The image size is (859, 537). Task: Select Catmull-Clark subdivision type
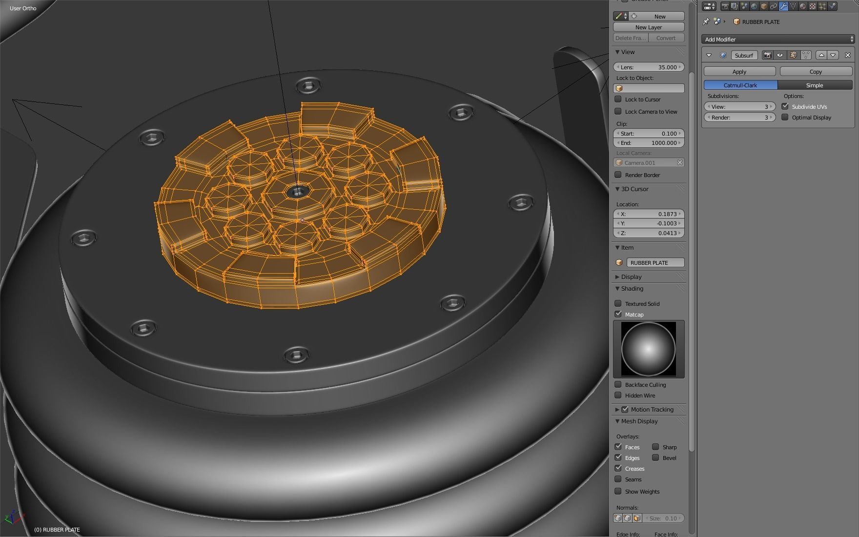(740, 85)
